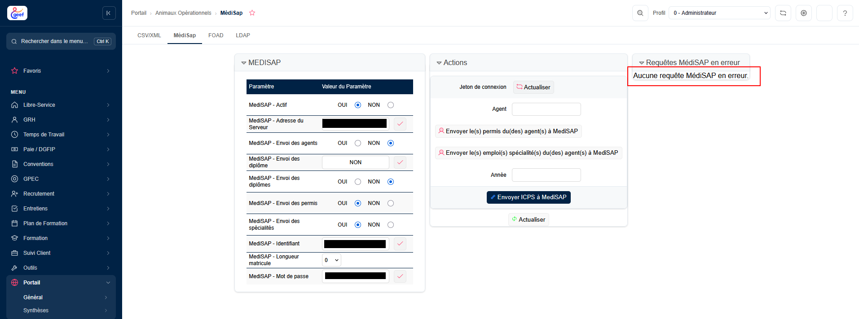Open the Outils wrench menu

(61, 268)
